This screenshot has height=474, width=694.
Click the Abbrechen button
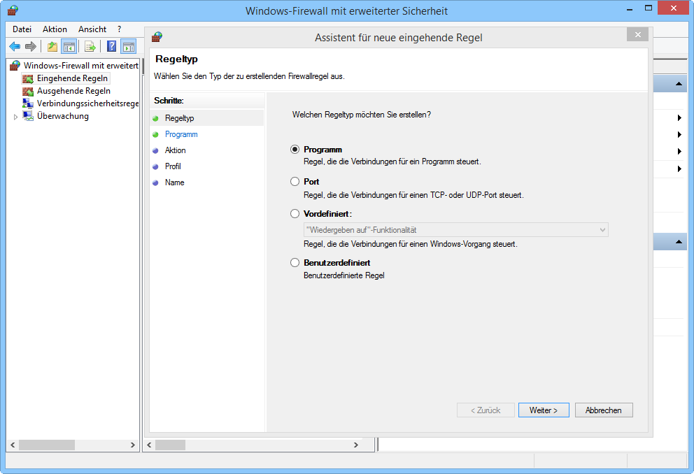pos(604,410)
